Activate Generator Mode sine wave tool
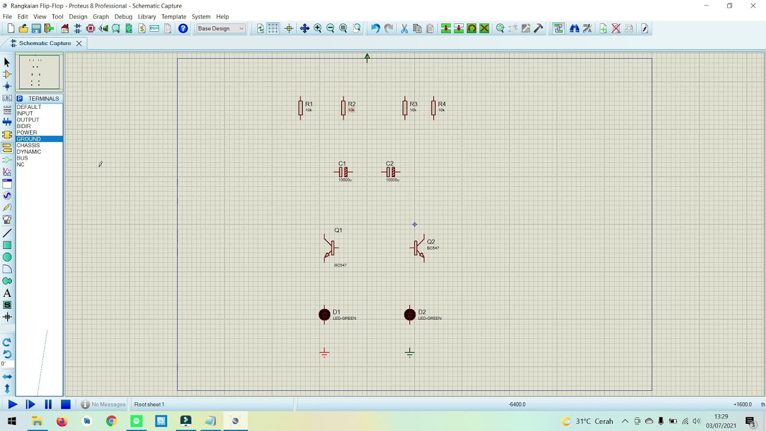The image size is (766, 431). [7, 196]
